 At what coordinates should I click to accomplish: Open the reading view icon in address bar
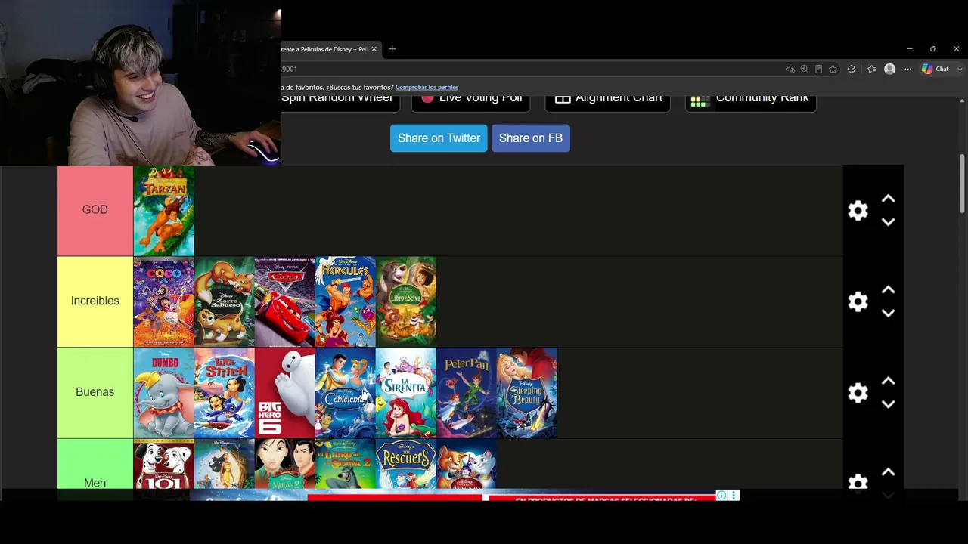coord(818,69)
